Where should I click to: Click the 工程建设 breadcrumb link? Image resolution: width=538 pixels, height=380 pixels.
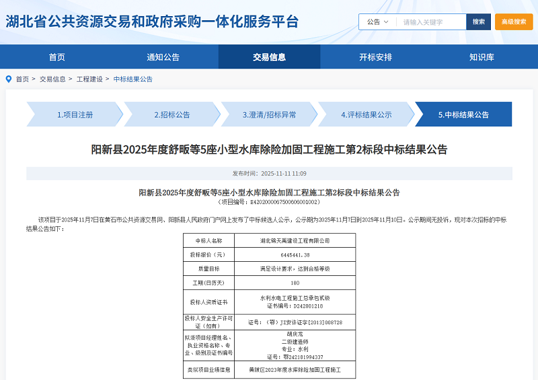click(x=89, y=79)
